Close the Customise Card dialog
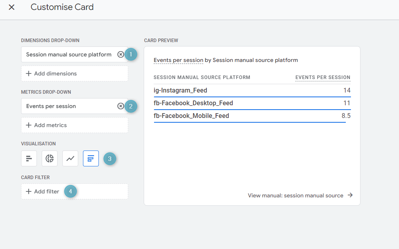 coord(12,7)
